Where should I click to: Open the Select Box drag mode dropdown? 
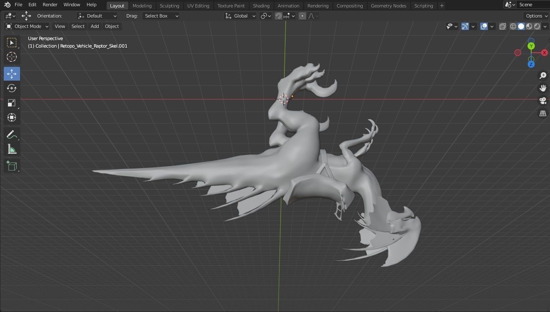pos(161,16)
